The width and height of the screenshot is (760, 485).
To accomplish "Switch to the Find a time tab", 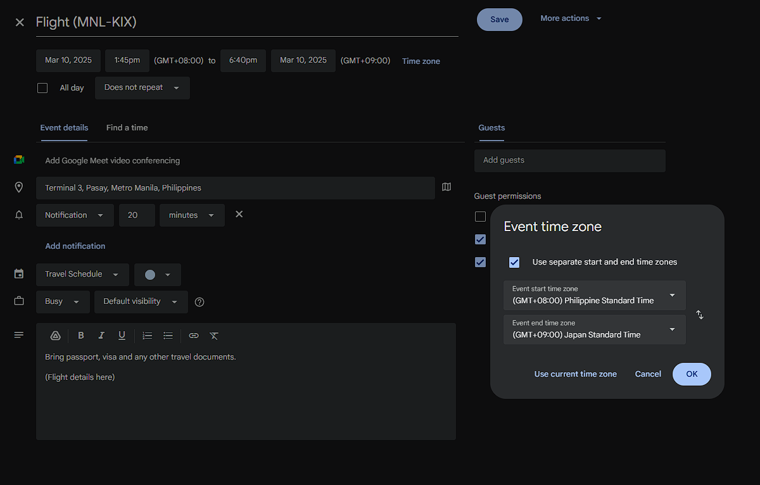I will [127, 128].
